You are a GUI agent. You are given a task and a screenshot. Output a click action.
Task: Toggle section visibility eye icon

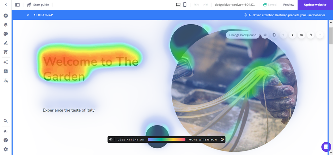301,35
